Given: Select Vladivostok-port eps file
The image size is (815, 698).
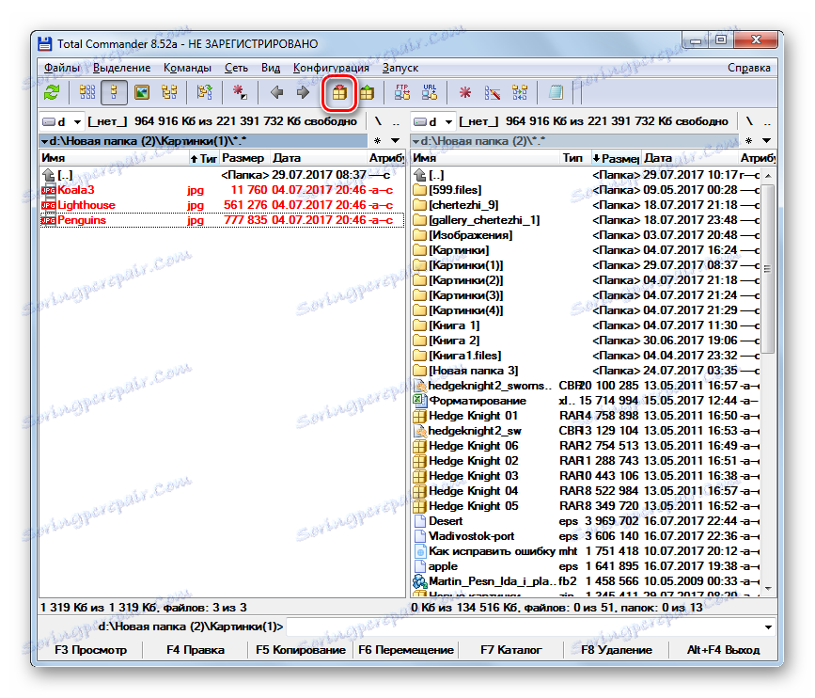Looking at the screenshot, I should click(x=586, y=536).
